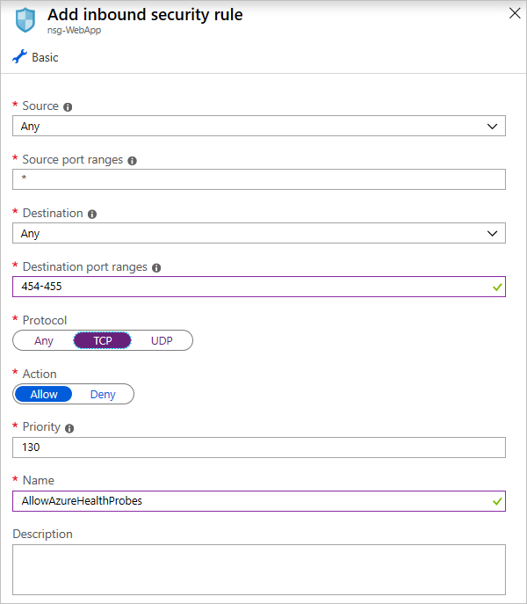Set Action to Allow
527x604 pixels.
click(x=44, y=394)
